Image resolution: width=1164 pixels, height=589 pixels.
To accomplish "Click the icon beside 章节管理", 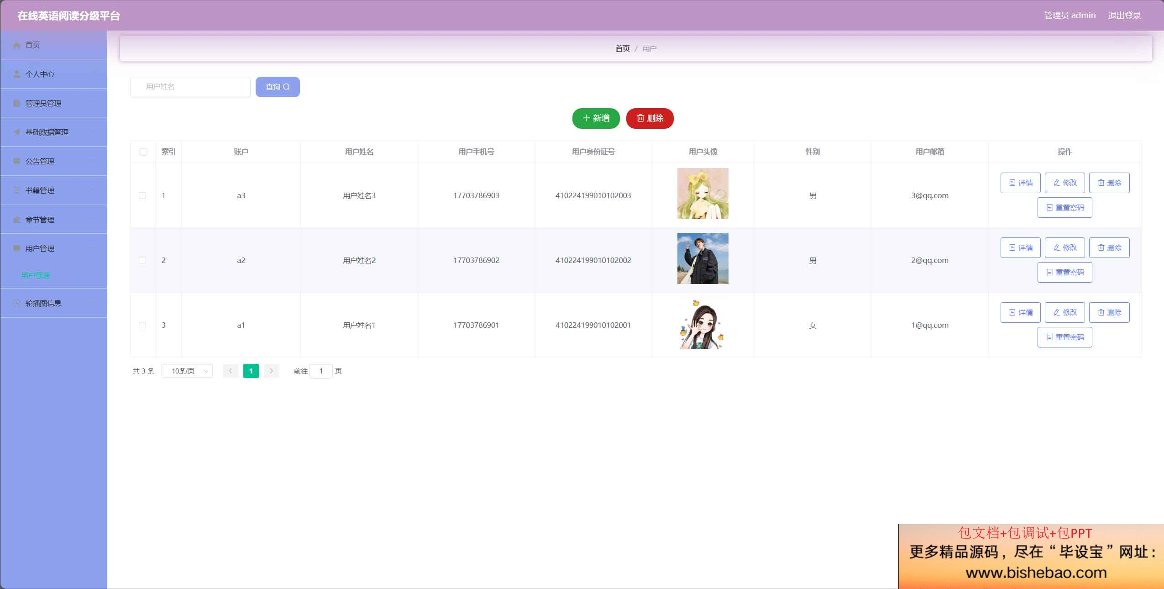I will click(17, 220).
